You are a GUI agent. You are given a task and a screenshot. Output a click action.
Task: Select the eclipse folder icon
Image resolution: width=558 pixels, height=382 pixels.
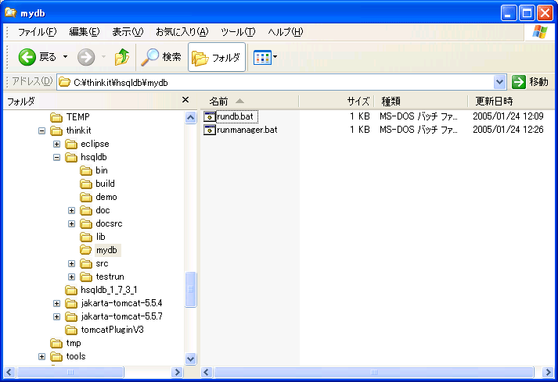point(71,144)
